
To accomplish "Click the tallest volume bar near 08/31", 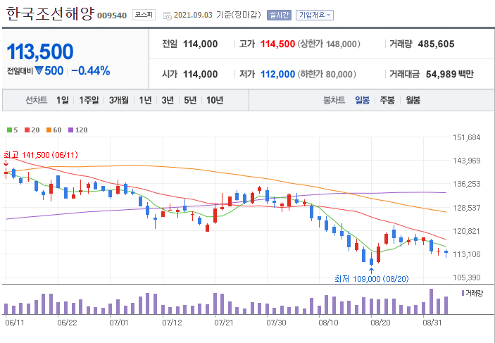I will pos(431,301).
